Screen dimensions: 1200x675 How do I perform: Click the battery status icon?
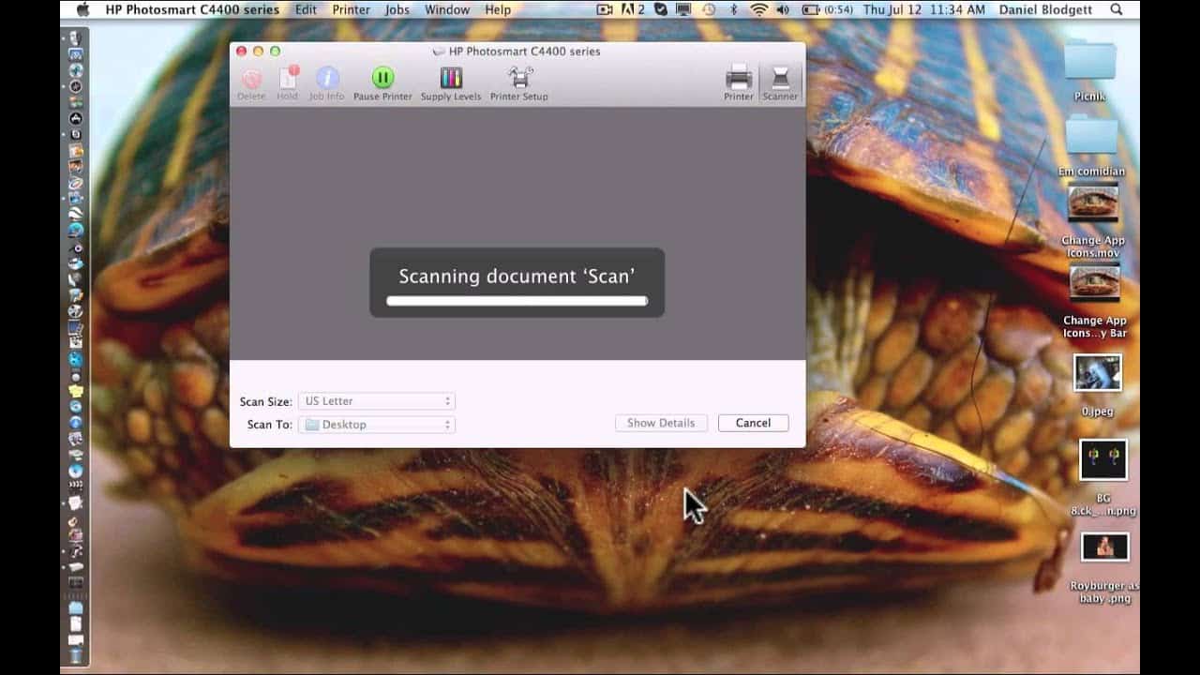[x=811, y=9]
